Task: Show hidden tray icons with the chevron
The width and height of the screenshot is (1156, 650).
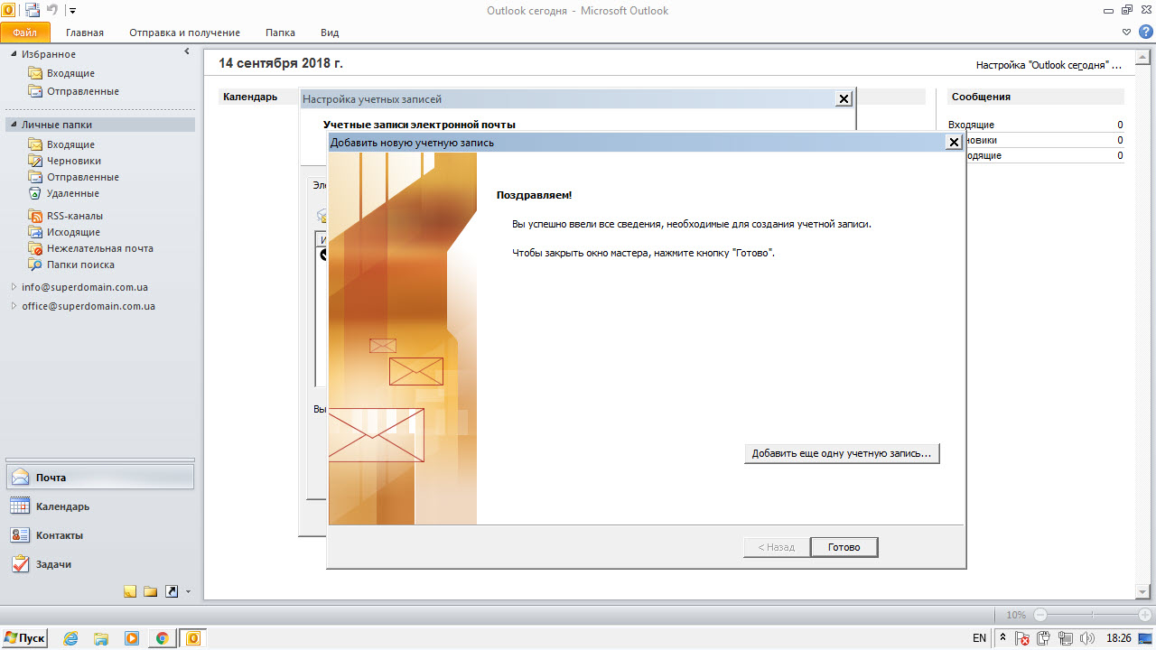Action: pos(1002,638)
